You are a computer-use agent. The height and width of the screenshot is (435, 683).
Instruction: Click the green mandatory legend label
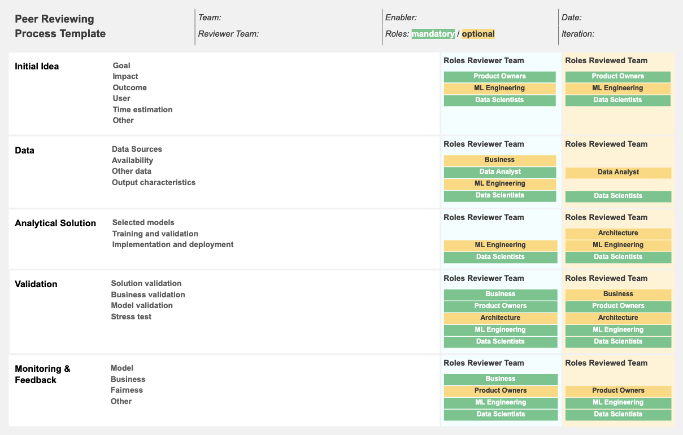433,34
